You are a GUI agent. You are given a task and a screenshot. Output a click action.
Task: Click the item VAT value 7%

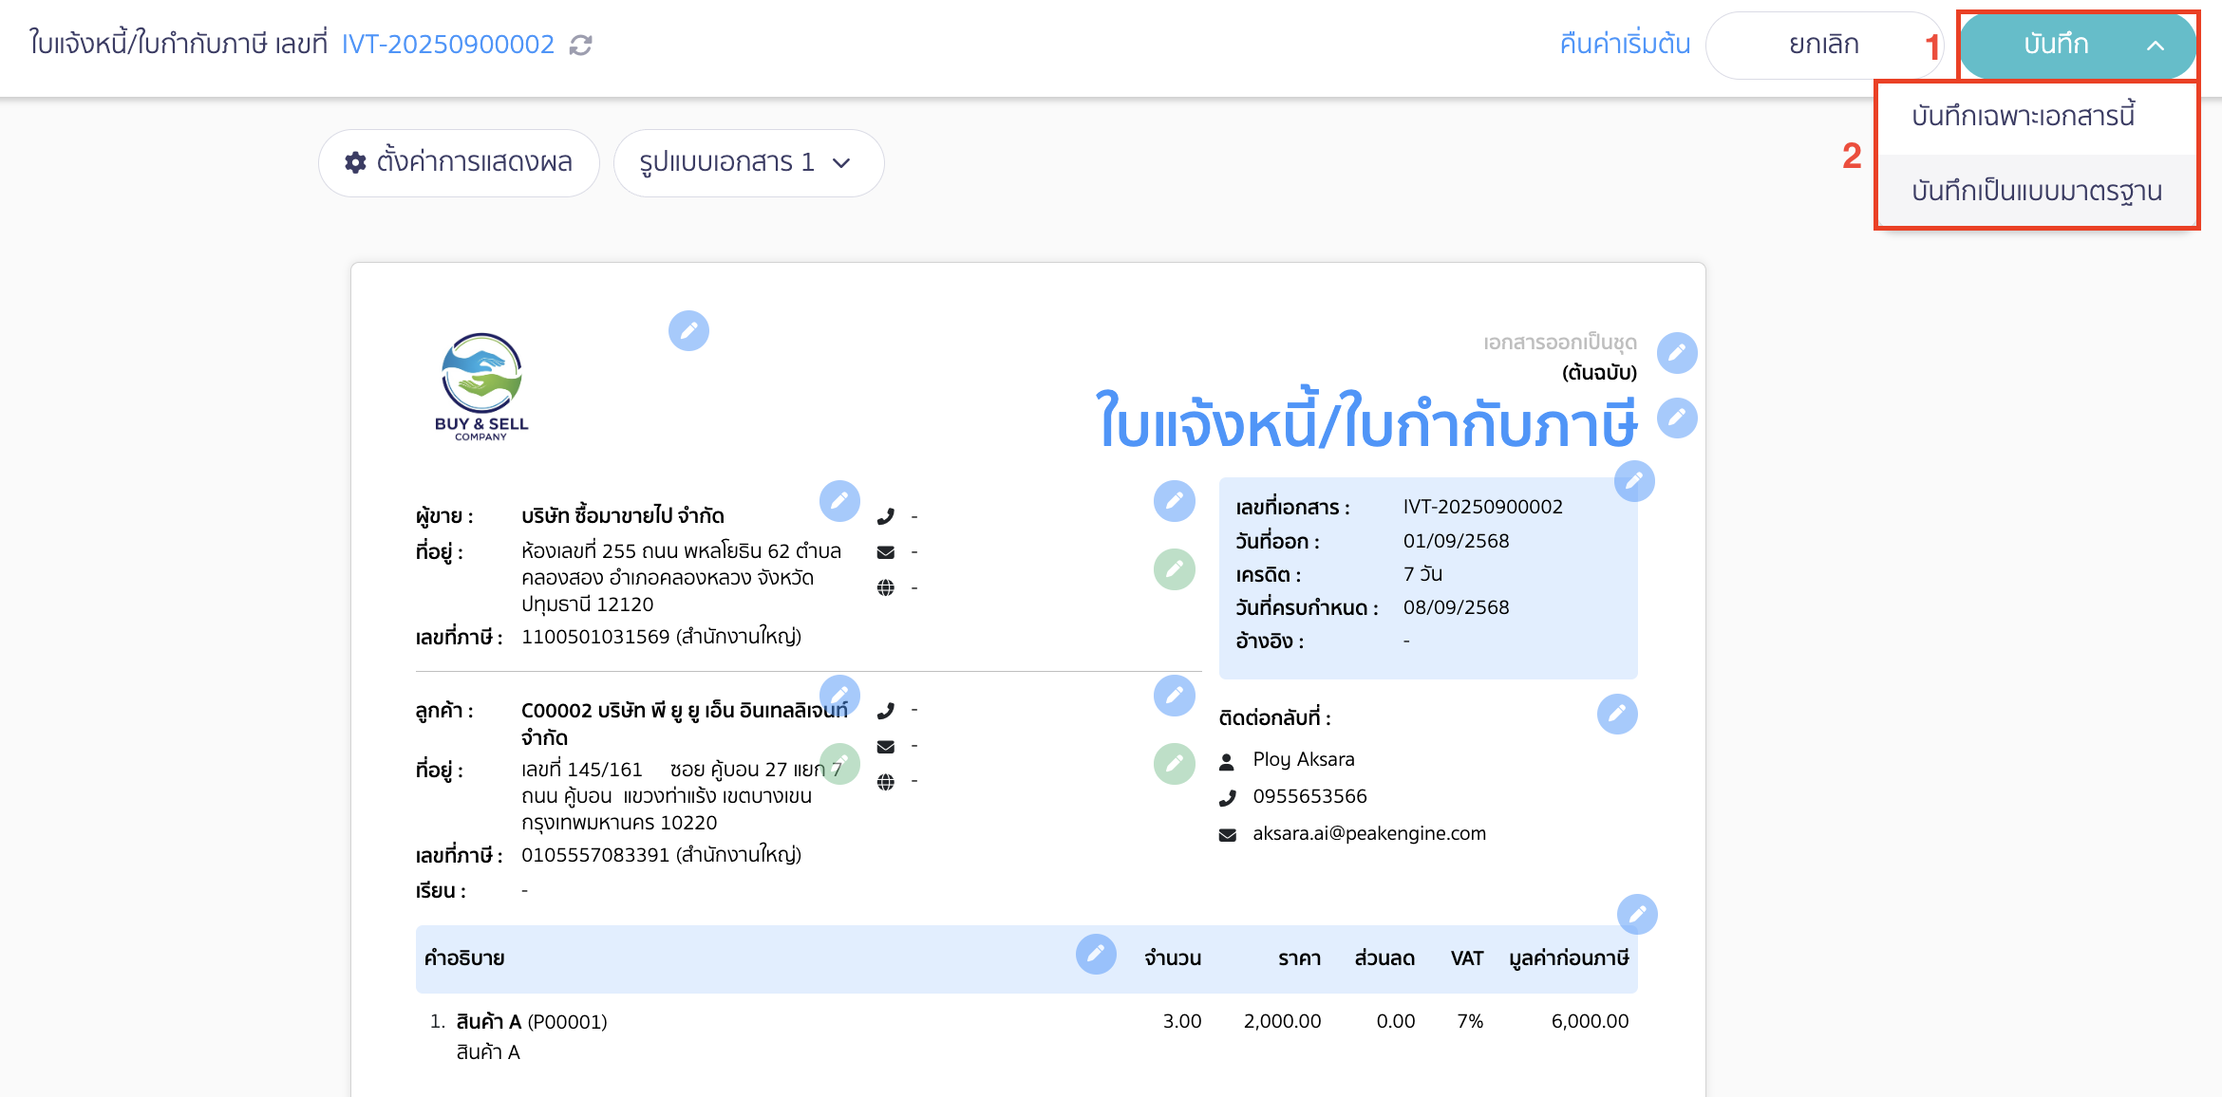point(1470,1022)
